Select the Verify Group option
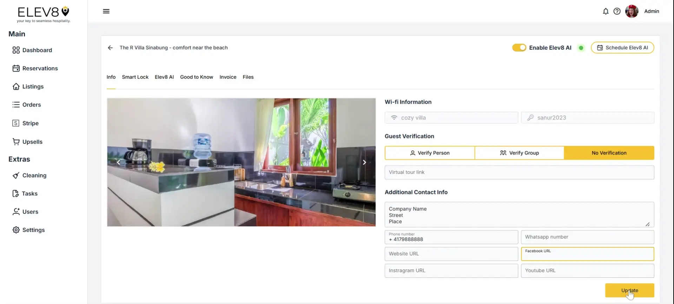The image size is (674, 304). click(519, 153)
